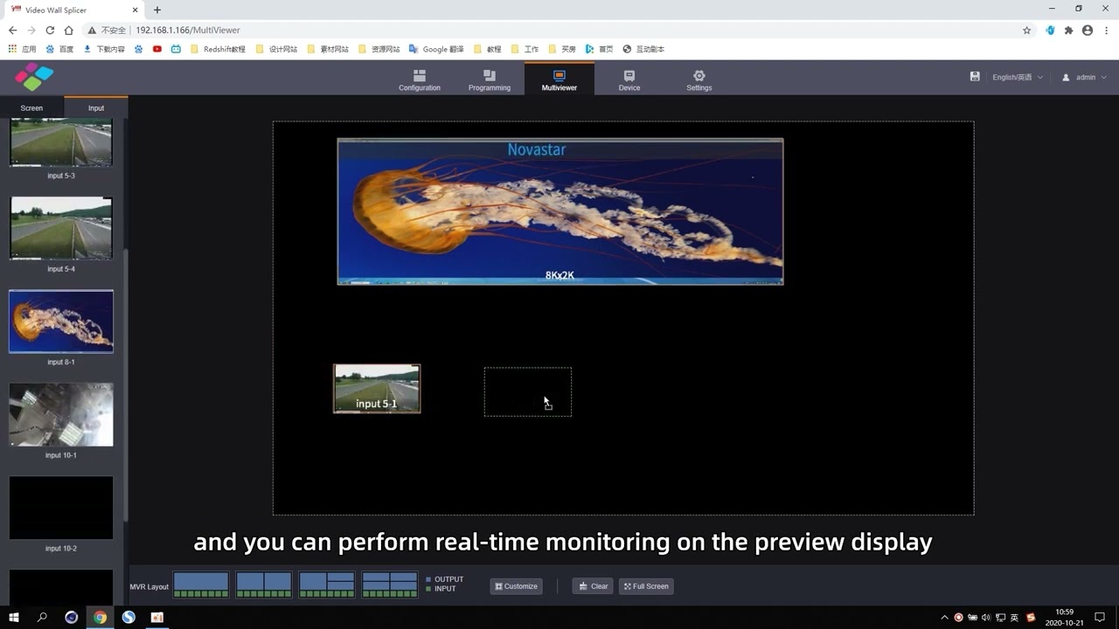Open the download content bookmark
This screenshot has height=629, width=1119.
pyautogui.click(x=104, y=49)
